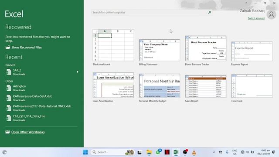
Task: Click the folder icon beside Show Recovered Files
Action: pyautogui.click(x=8, y=47)
